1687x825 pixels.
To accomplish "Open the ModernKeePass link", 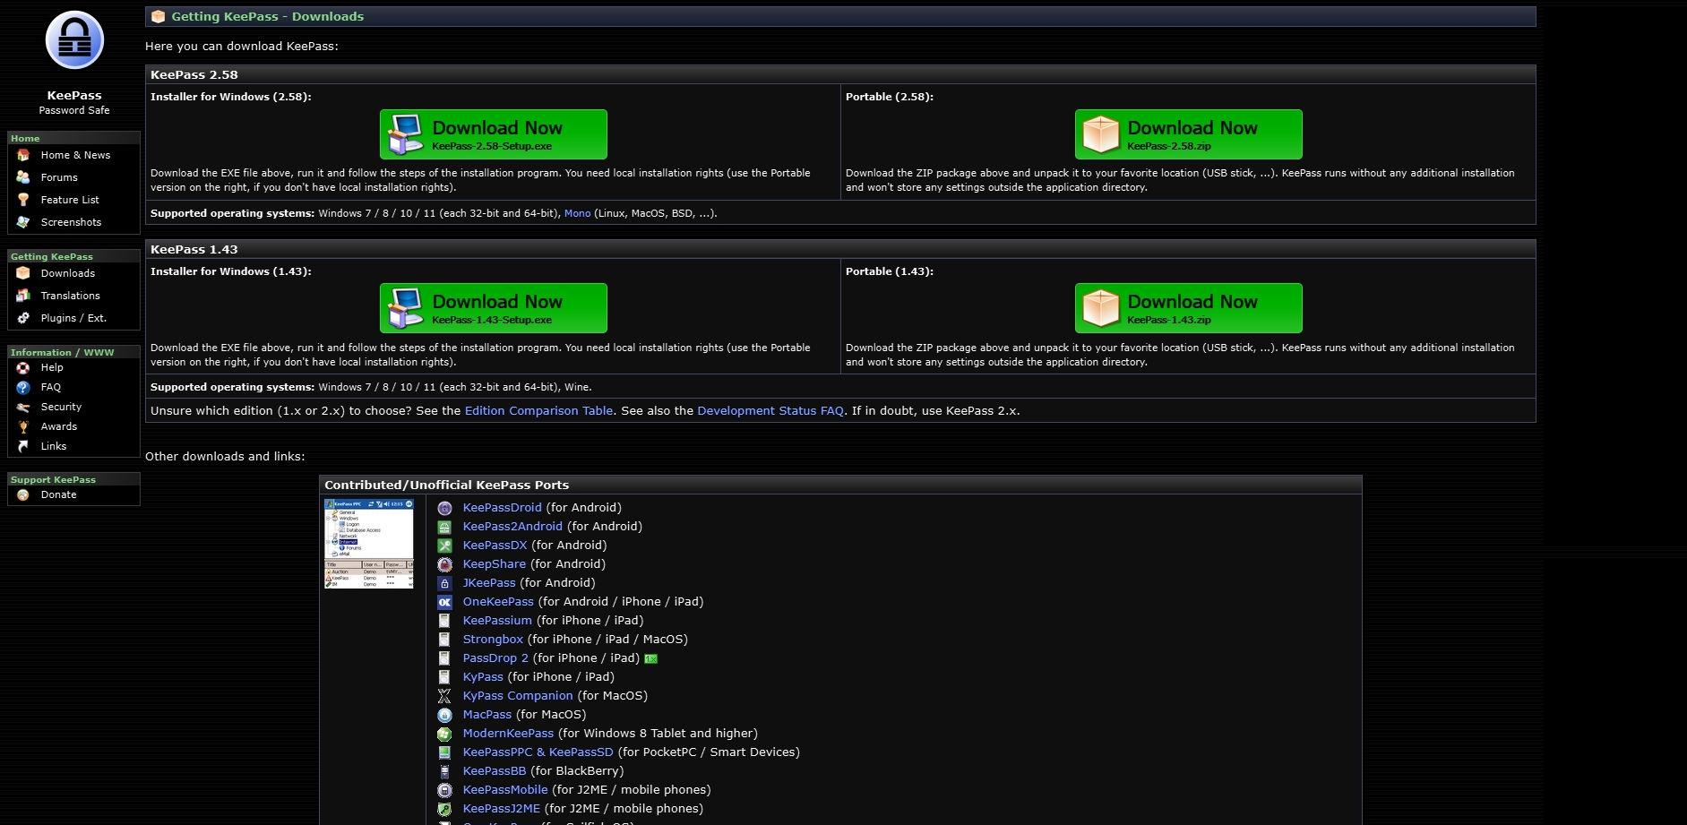I will pos(508,734).
